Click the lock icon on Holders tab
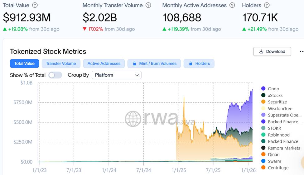The height and width of the screenshot is (175, 304). tap(191, 64)
